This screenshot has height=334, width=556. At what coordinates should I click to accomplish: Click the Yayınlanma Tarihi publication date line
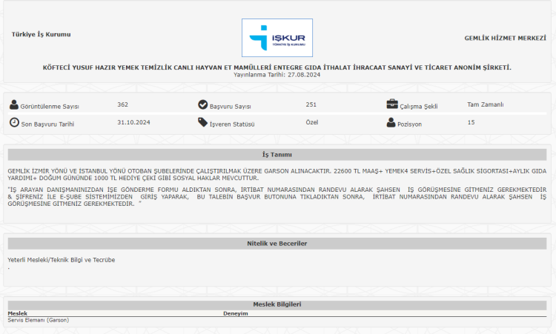(277, 75)
